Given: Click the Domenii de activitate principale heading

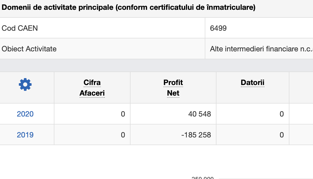Looking at the screenshot, I should (x=128, y=8).
